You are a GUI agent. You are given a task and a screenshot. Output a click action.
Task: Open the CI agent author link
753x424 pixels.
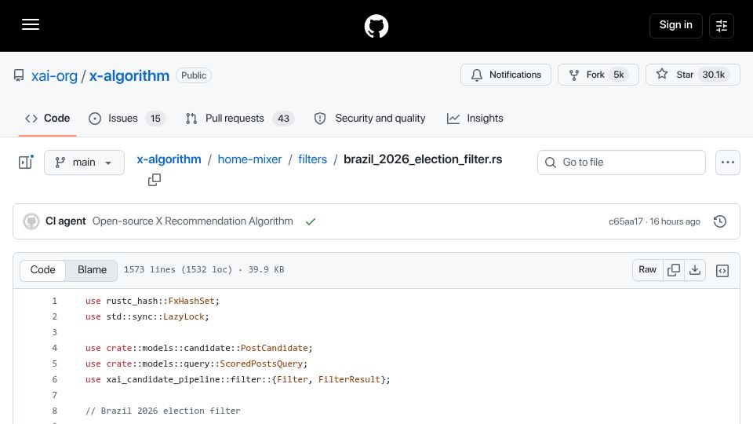(x=65, y=221)
